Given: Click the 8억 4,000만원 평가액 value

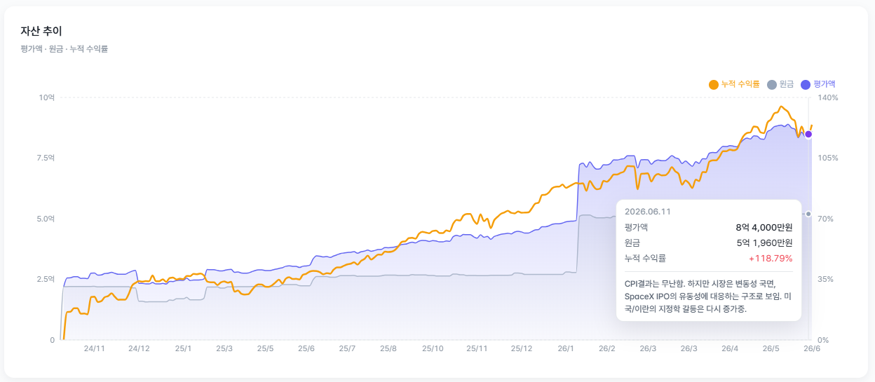Looking at the screenshot, I should click(x=764, y=227).
